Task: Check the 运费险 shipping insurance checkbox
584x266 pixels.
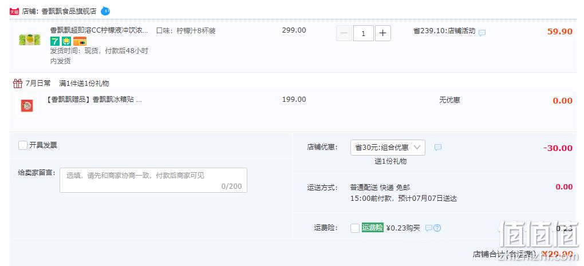Action: point(355,228)
